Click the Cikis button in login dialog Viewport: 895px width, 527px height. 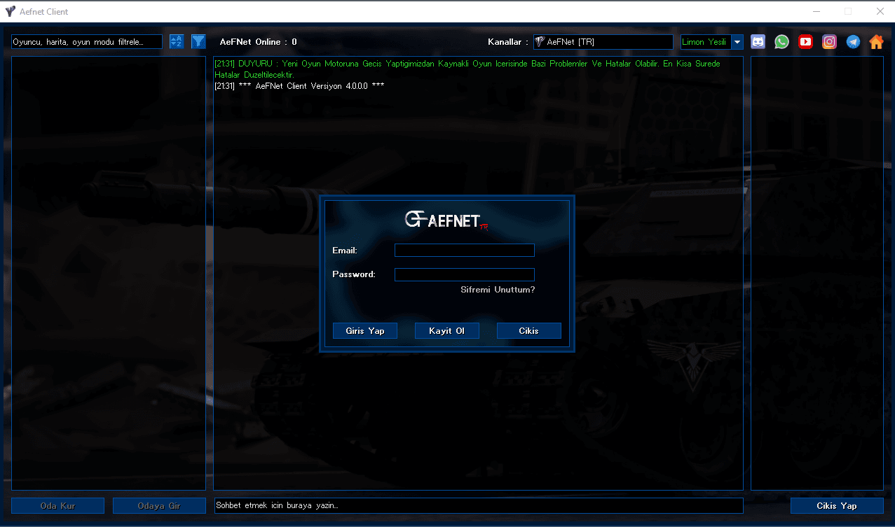tap(529, 331)
